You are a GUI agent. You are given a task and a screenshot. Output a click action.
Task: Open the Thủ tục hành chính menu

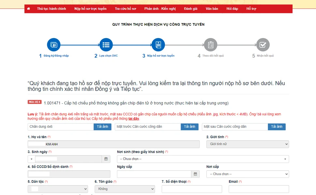pos(51,9)
